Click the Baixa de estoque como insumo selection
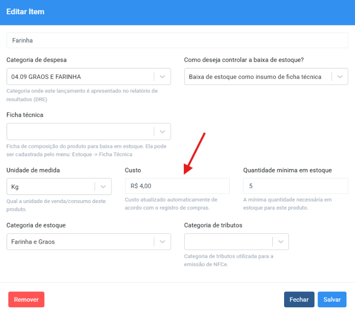This screenshot has height=313, width=355. 258,76
